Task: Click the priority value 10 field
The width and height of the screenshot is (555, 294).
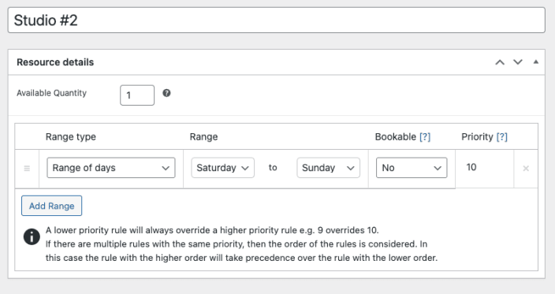Action: coord(484,167)
